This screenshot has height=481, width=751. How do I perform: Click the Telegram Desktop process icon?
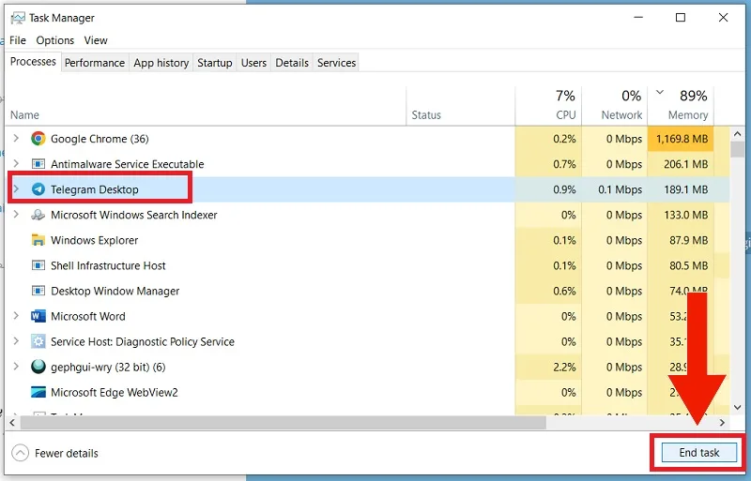point(38,189)
